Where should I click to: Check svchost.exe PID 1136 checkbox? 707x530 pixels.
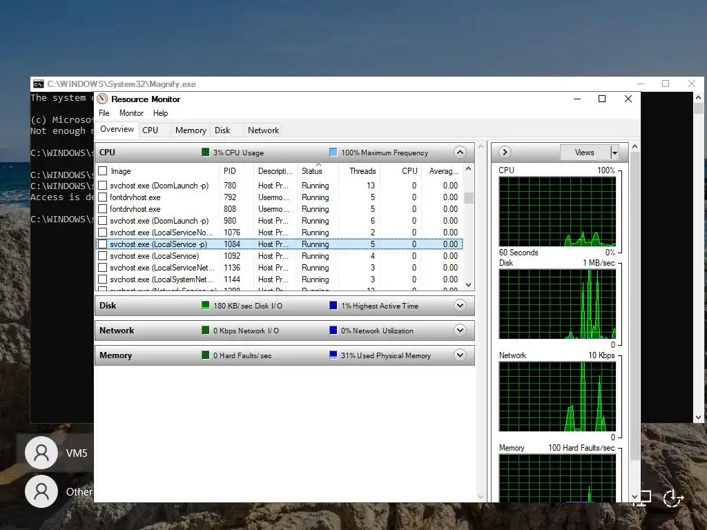(x=102, y=267)
